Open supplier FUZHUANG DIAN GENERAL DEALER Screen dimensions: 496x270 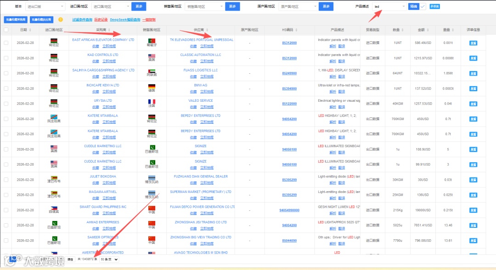[201, 176]
